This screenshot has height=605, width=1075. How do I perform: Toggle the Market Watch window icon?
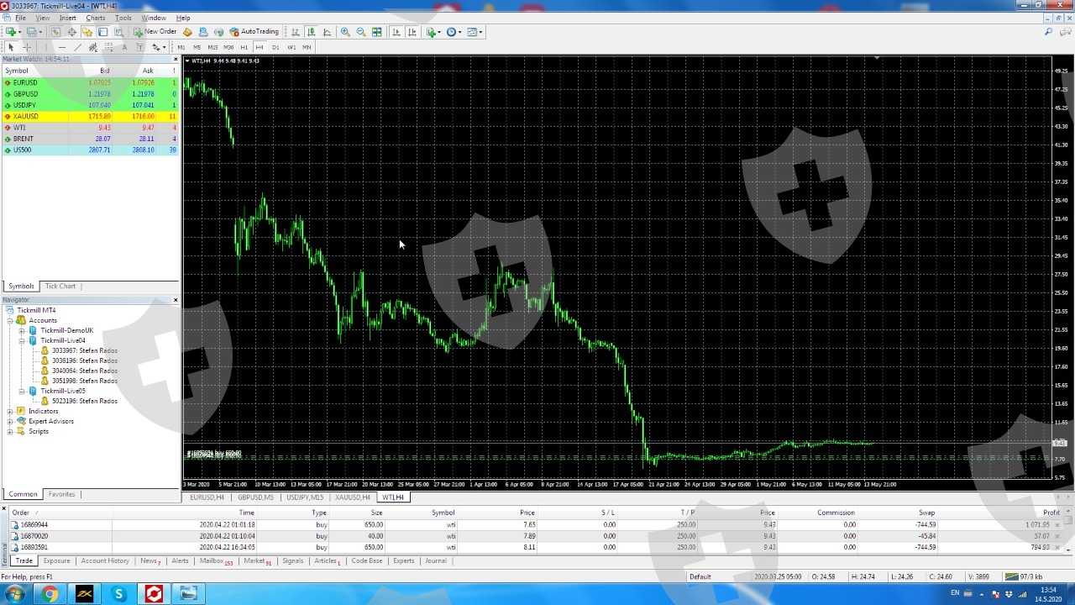coord(56,32)
